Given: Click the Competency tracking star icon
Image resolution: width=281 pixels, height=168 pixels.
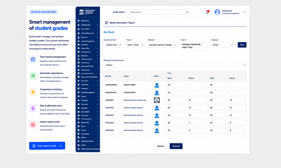Looking at the screenshot, I should [x=33, y=92].
